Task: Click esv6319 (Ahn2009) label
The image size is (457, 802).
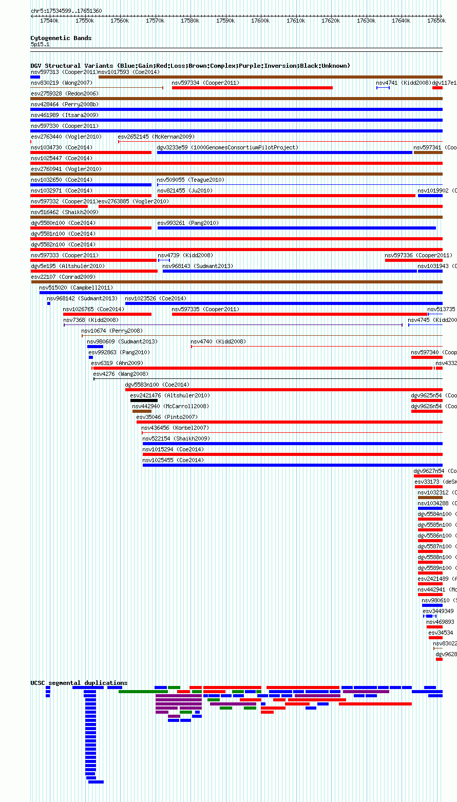Action: [x=117, y=363]
